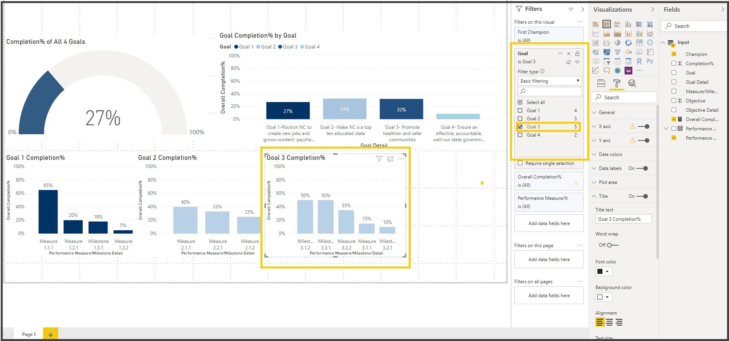Check the Goal 4 filter checkbox
The height and width of the screenshot is (341, 729).
520,135
